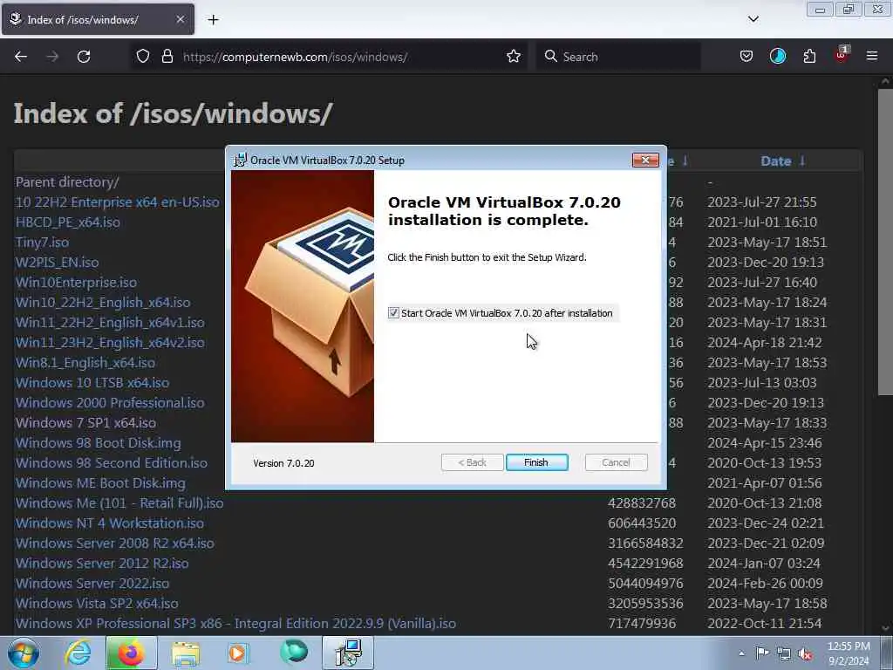Download Windows XP Professional SP3 x86 Integral Edition
The width and height of the screenshot is (893, 670).
coord(235,623)
